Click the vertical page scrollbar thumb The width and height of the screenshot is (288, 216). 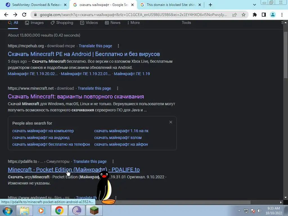285,55
